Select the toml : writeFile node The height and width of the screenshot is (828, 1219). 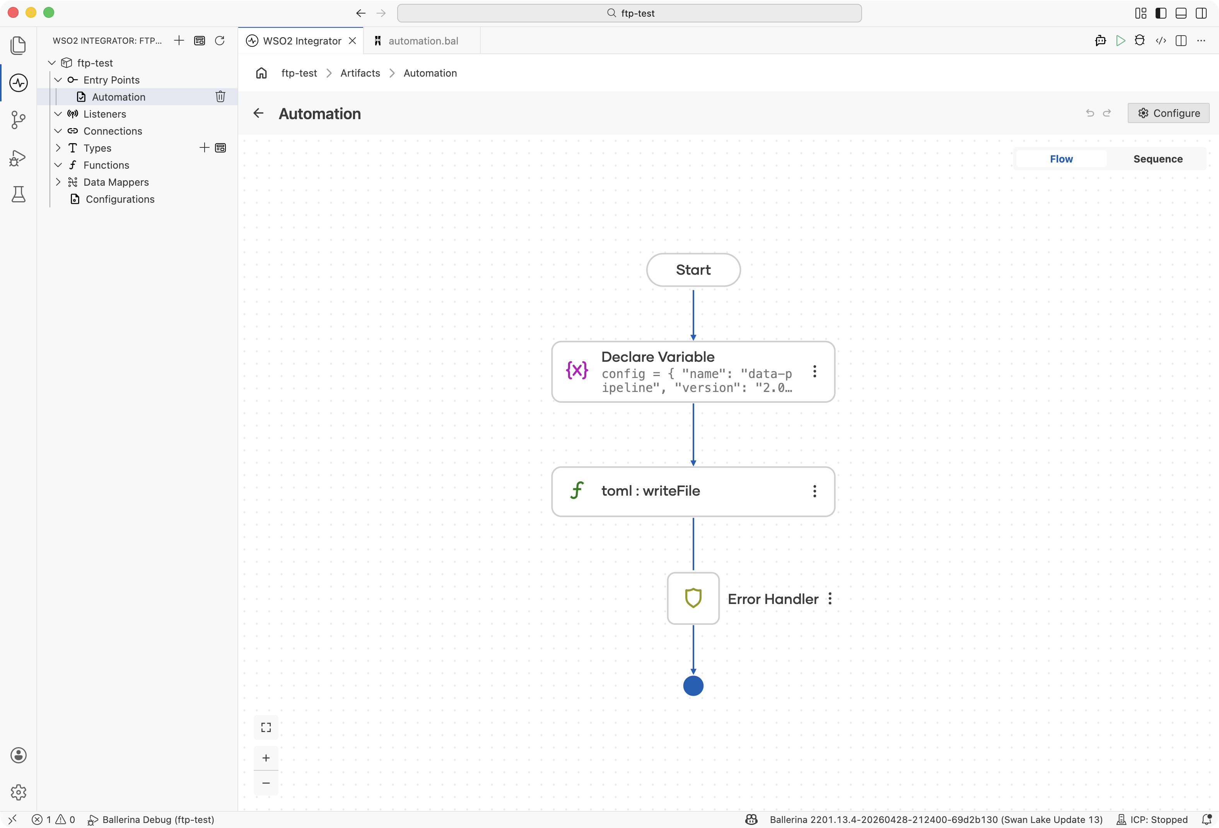(x=693, y=492)
